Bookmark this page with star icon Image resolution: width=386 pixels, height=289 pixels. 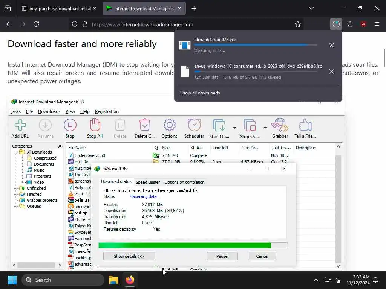(x=298, y=24)
